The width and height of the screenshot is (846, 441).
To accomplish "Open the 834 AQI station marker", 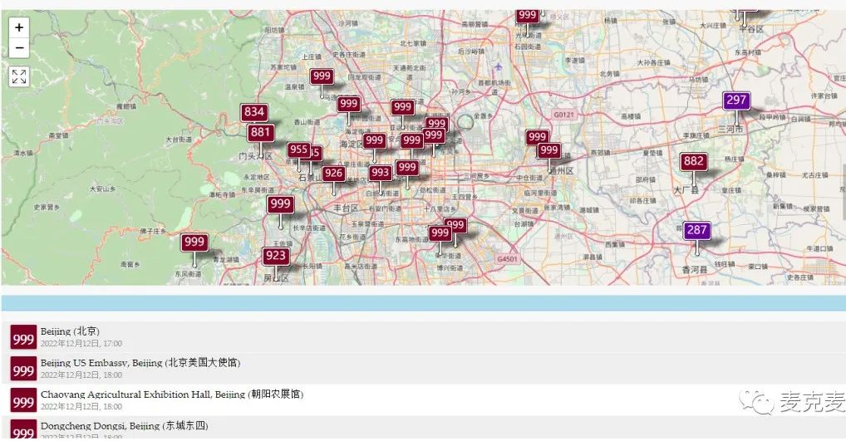I will (x=254, y=112).
